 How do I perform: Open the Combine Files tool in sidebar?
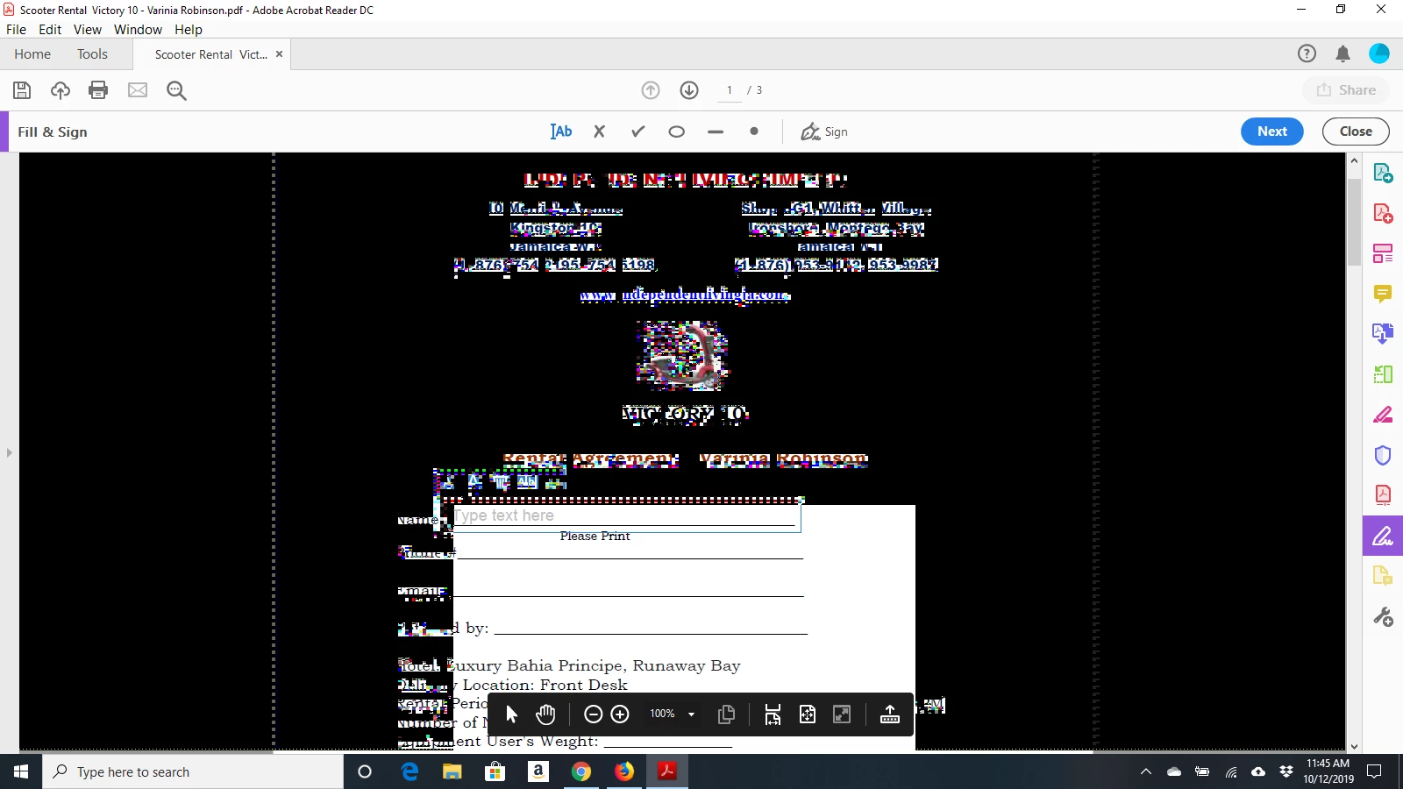1383,334
